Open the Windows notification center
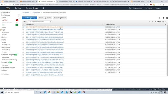This screenshot has height=94, width=168. (x=165, y=92)
